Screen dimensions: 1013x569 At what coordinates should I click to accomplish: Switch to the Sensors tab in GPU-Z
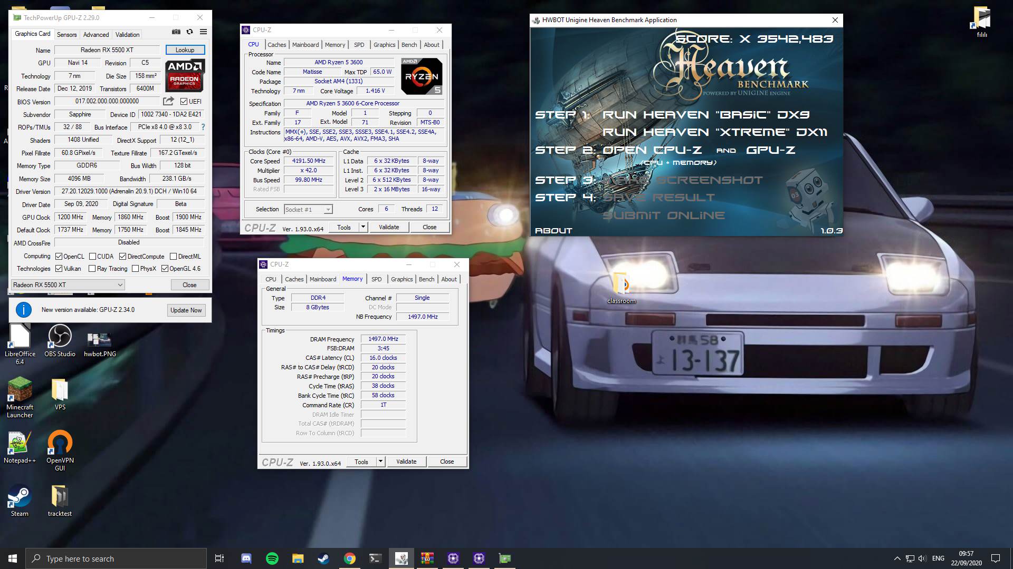coord(67,35)
